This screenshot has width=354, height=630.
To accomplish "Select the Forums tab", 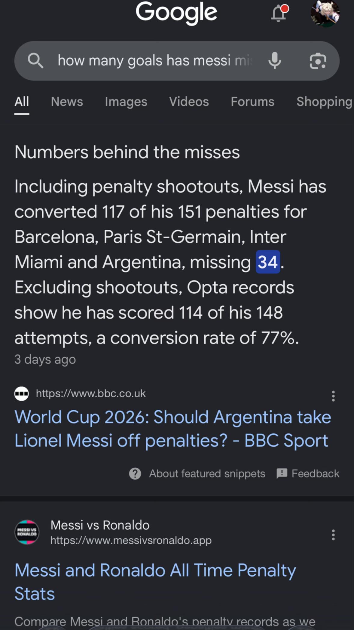I will pos(252,102).
